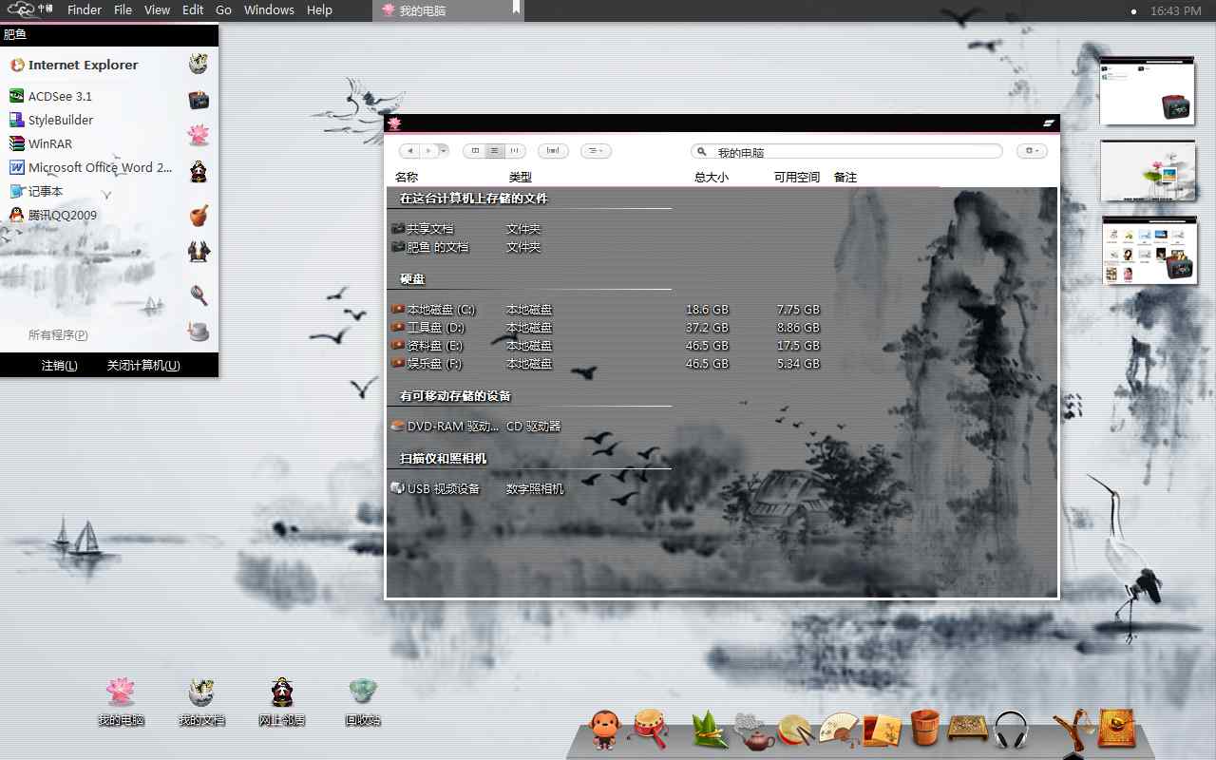Open 所有程序(P) all programs list
Image resolution: width=1216 pixels, height=760 pixels.
point(58,334)
